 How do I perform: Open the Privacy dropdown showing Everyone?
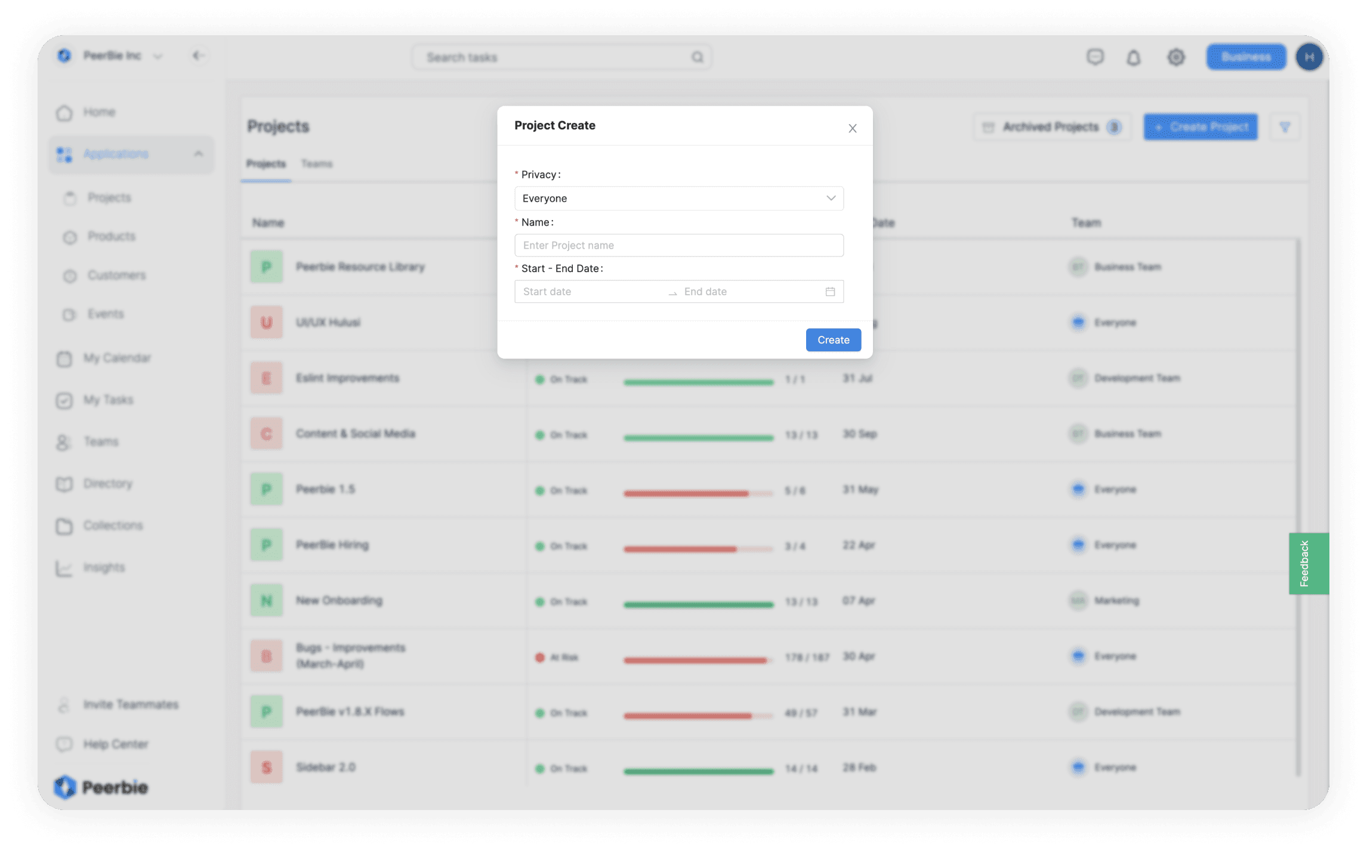click(x=678, y=198)
